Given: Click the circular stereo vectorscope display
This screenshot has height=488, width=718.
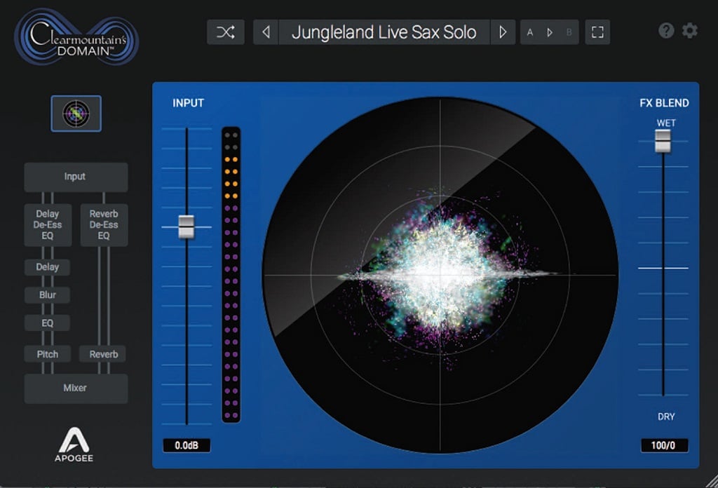Looking at the screenshot, I should [440, 275].
